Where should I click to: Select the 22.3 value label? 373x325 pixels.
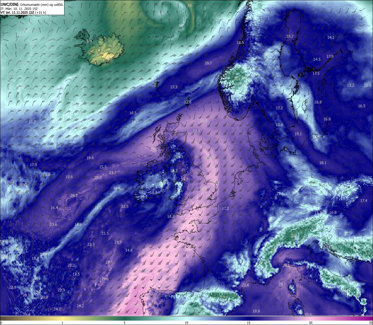(91, 244)
